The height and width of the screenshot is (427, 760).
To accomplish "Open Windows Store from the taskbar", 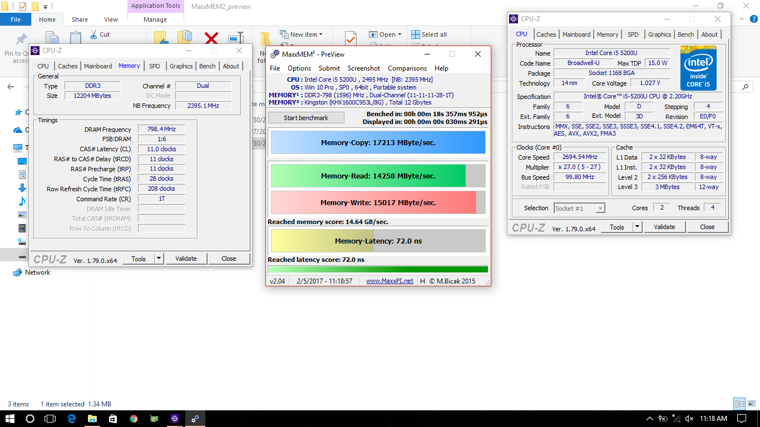I will click(113, 419).
